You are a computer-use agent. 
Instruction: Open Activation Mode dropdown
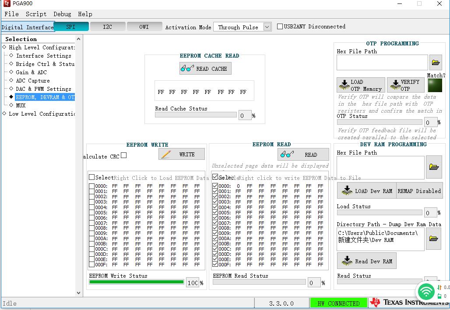pos(267,27)
